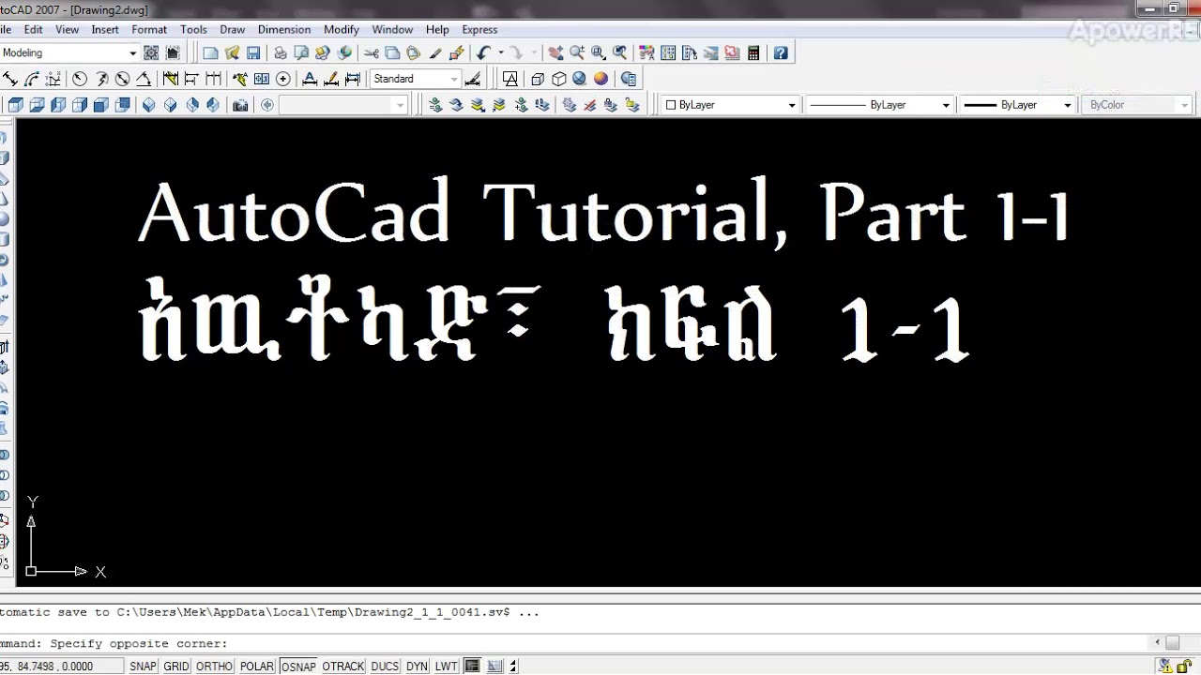Click the coordinates readout in status bar
This screenshot has height=675, width=1201.
pos(61,667)
